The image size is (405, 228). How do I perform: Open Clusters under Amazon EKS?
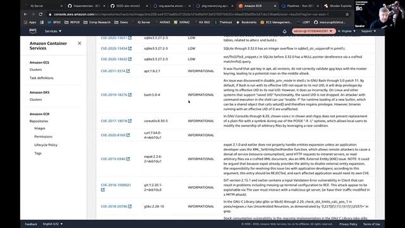[x=35, y=99]
